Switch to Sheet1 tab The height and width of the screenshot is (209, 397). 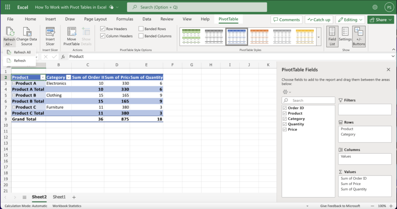59,197
